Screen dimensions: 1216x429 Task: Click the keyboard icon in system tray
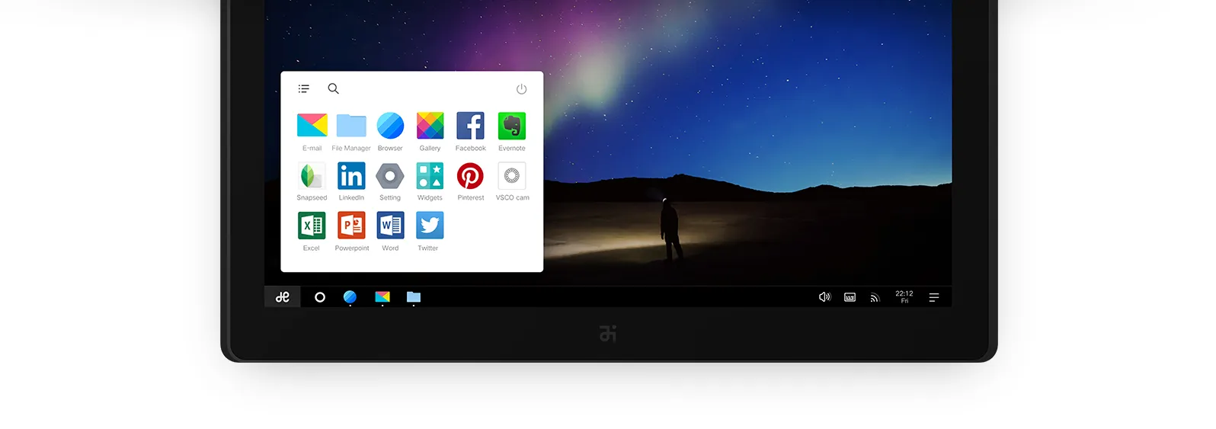(x=850, y=297)
